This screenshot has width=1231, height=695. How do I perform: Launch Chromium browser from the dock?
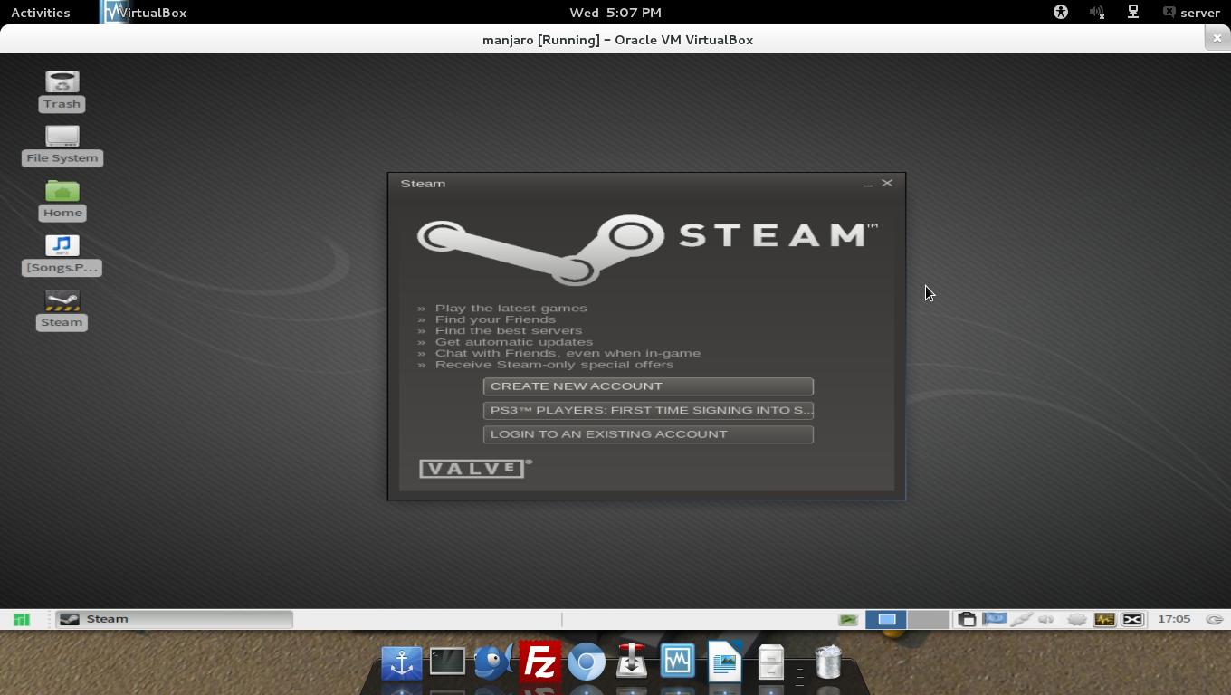pos(587,662)
